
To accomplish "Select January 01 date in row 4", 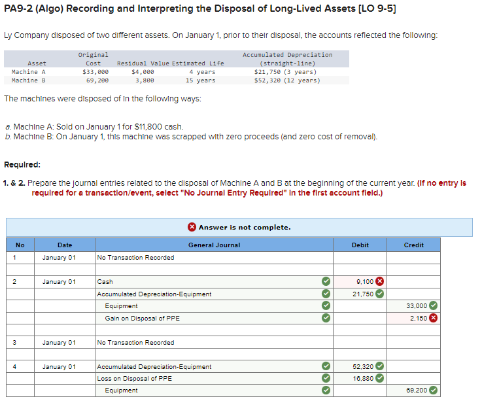I will click(59, 367).
